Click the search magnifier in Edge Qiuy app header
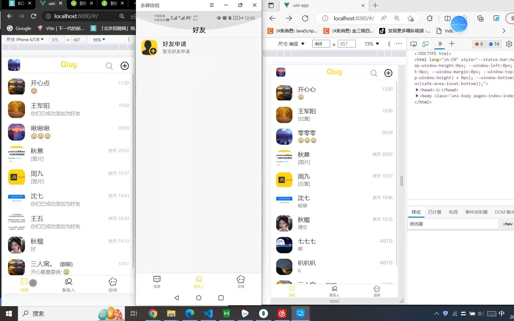 tap(374, 73)
